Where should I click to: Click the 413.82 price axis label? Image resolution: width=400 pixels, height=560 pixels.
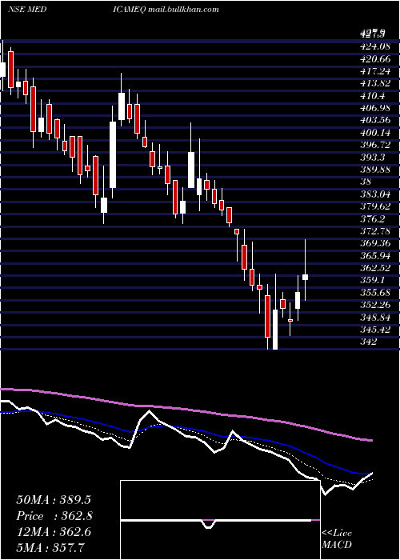tap(375, 83)
